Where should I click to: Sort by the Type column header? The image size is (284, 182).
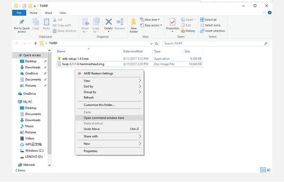pos(157,52)
